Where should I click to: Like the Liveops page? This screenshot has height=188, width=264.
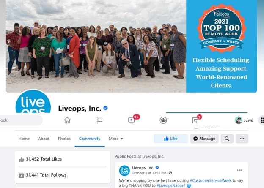coord(171,139)
